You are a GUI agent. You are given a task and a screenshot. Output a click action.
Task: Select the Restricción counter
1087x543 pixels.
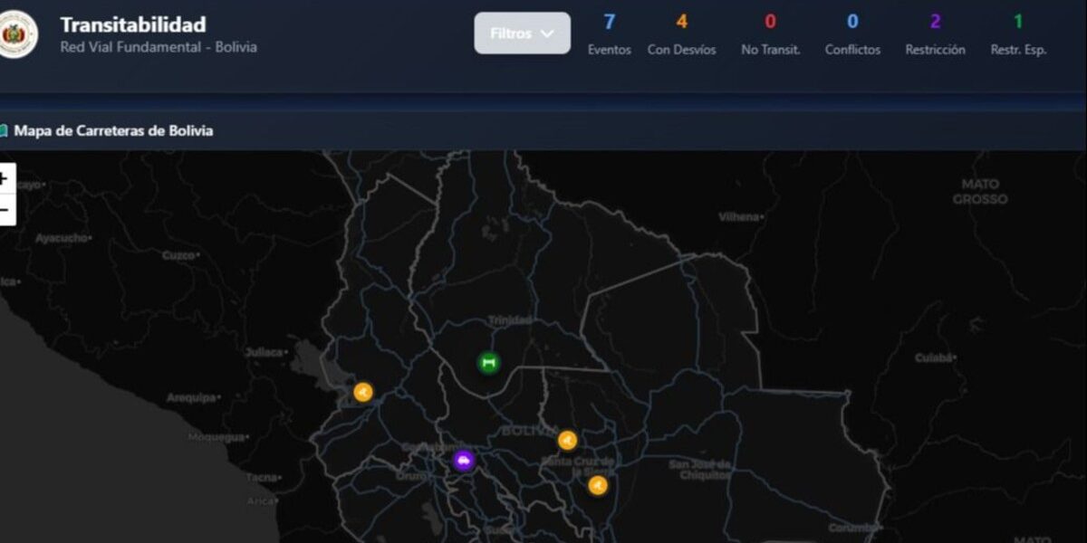(x=935, y=34)
